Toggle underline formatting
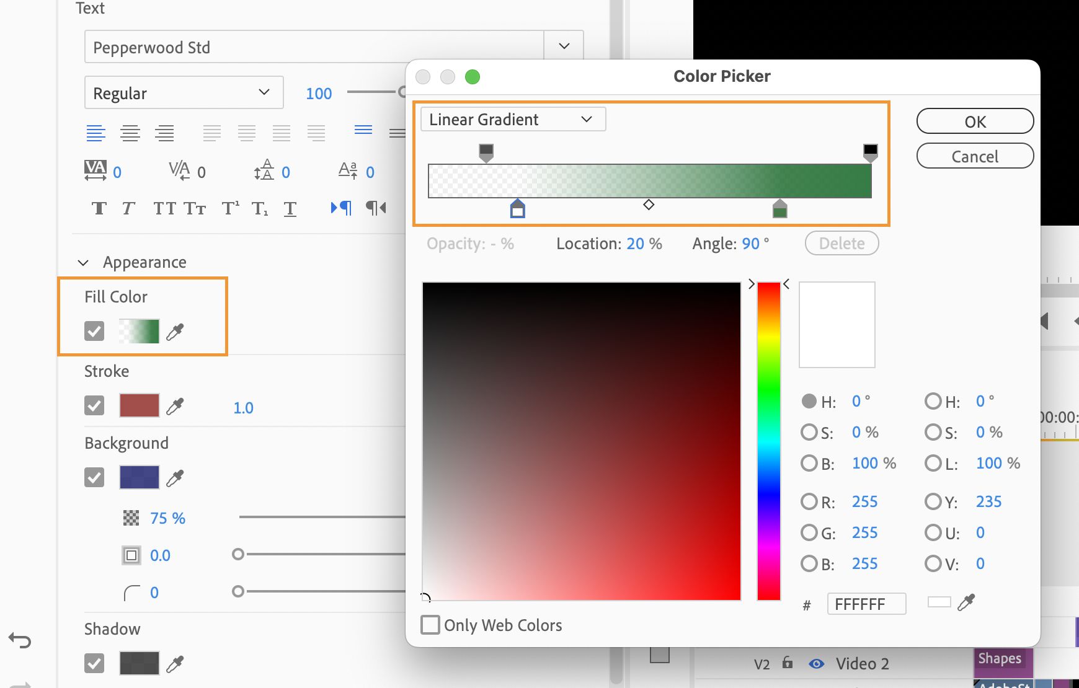 pyautogui.click(x=290, y=208)
